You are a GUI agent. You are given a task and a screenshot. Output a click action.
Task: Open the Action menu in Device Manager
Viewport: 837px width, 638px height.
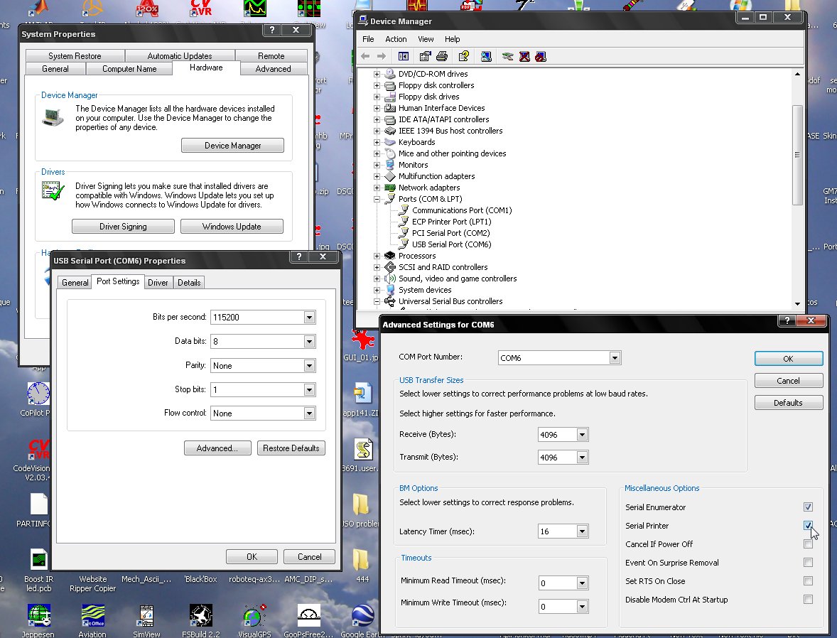click(x=396, y=39)
